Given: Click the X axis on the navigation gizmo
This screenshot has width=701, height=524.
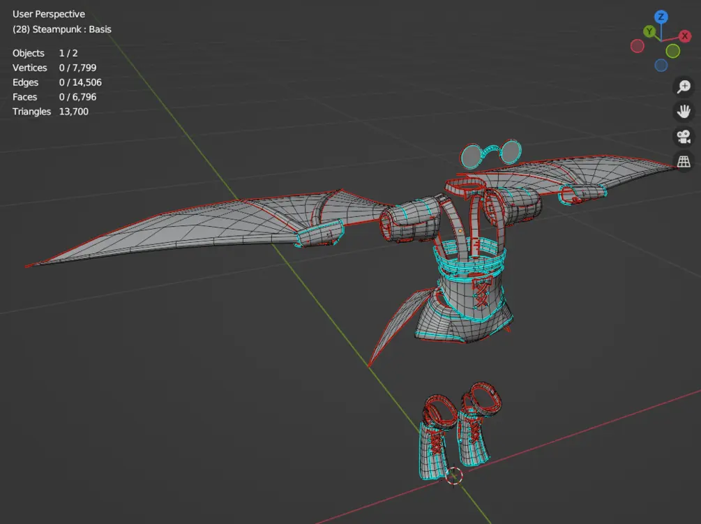Looking at the screenshot, I should point(684,36).
